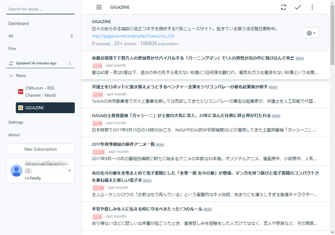This screenshot has height=235, width=335.
Task: Click the Search for feeds field
Action: pos(41,9)
